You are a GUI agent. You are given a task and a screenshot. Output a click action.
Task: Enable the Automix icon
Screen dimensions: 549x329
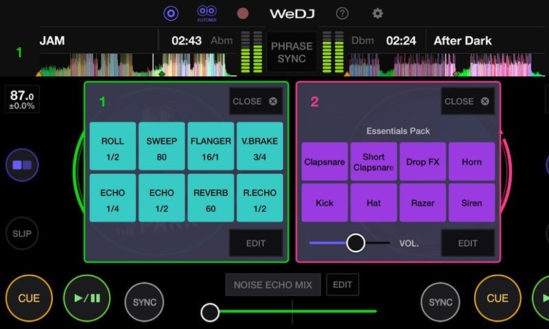point(207,13)
